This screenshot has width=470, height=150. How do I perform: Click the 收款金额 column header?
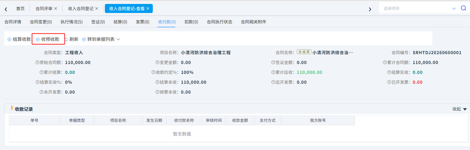[x=240, y=120]
